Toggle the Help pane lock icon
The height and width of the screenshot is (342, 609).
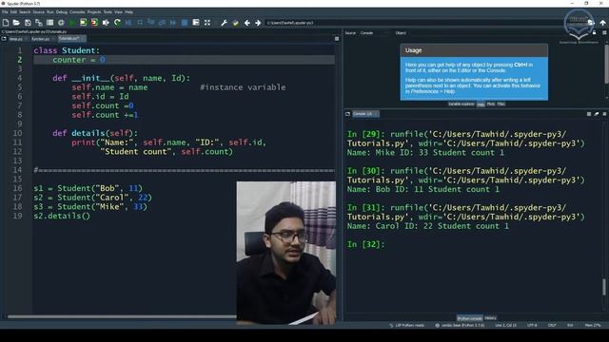(x=594, y=33)
